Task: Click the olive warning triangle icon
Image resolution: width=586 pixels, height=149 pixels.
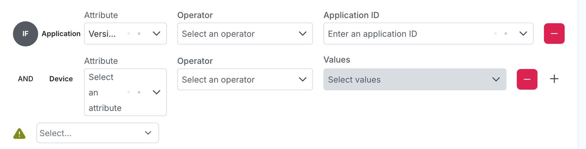Action: 19,134
